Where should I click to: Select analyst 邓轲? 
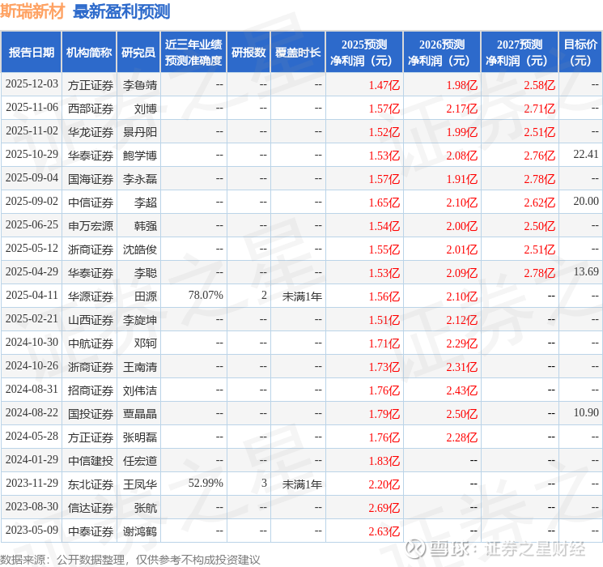point(146,343)
